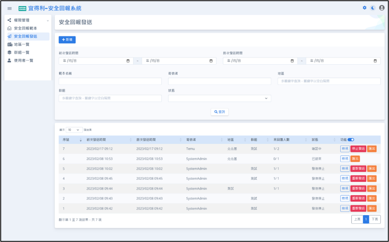Toggle dark mode moon switch
Image resolution: width=389 pixels, height=242 pixels.
click(373, 8)
